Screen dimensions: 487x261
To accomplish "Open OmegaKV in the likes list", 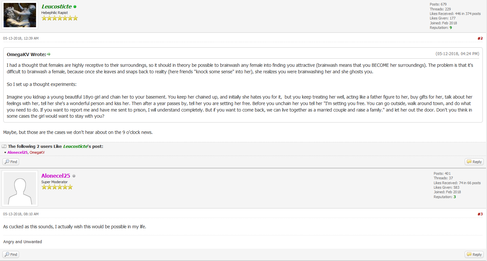I will point(37,152).
